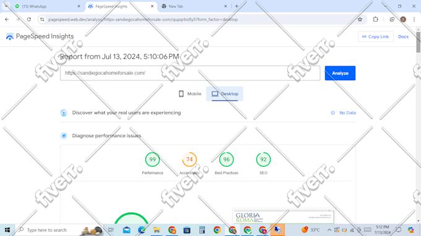Click the No Data link
Viewport: 421px width, 236px height.
click(347, 113)
